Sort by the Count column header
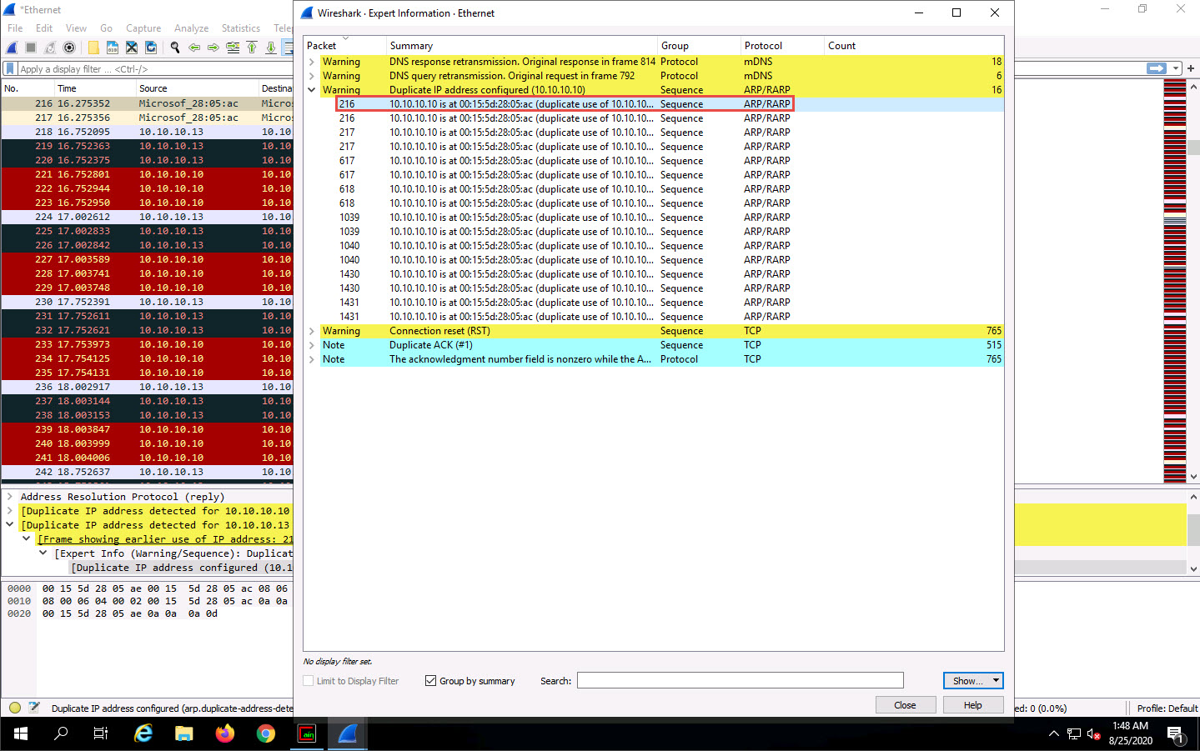 913,46
